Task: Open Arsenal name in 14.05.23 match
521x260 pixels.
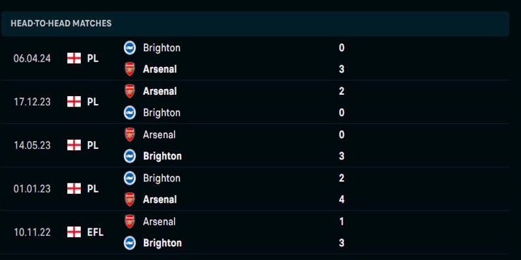Action: pos(159,135)
